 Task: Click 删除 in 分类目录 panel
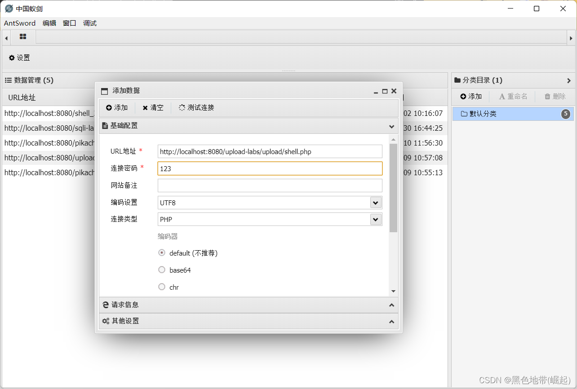pos(555,96)
